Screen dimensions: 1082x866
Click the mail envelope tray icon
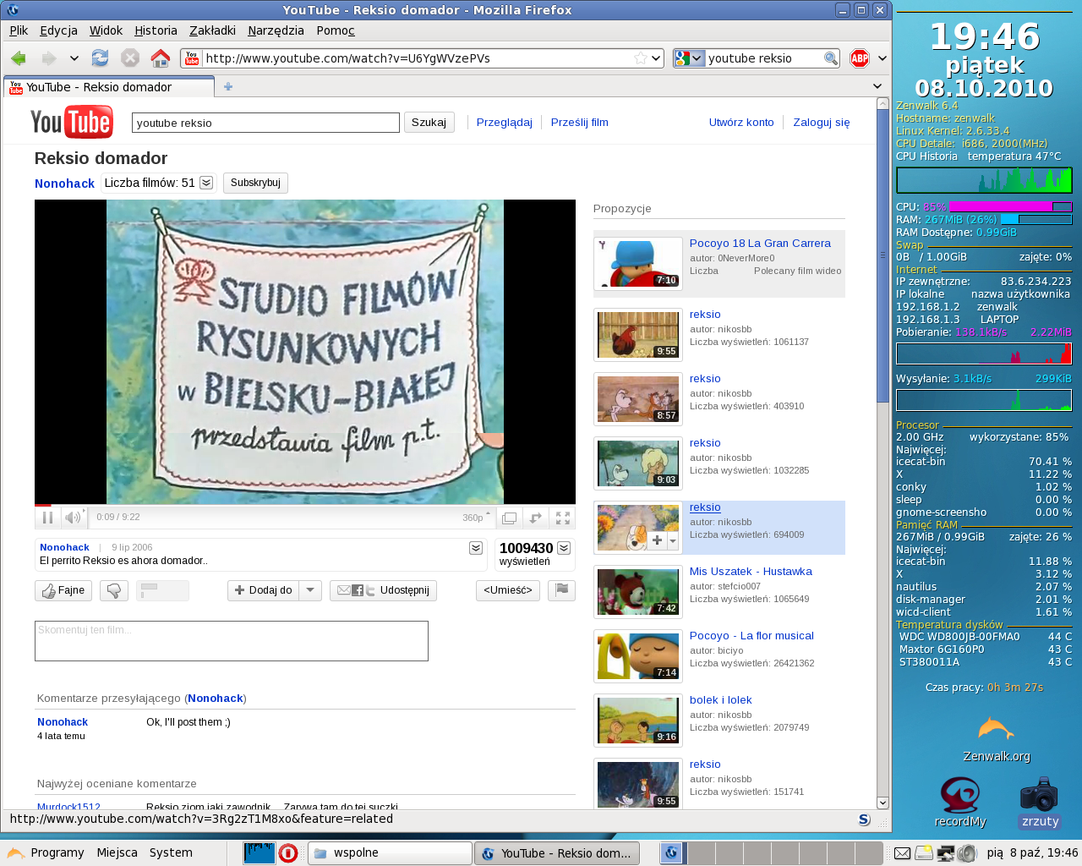[x=902, y=853]
